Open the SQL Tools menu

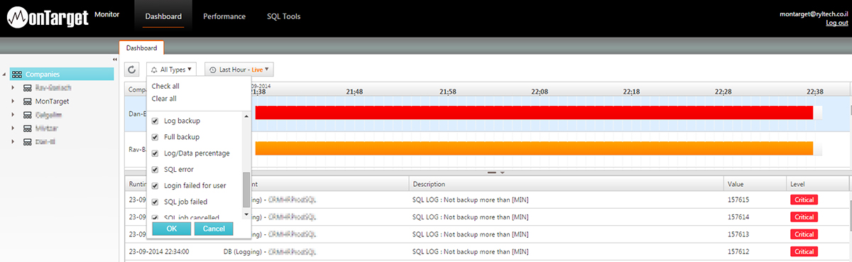coord(283,16)
